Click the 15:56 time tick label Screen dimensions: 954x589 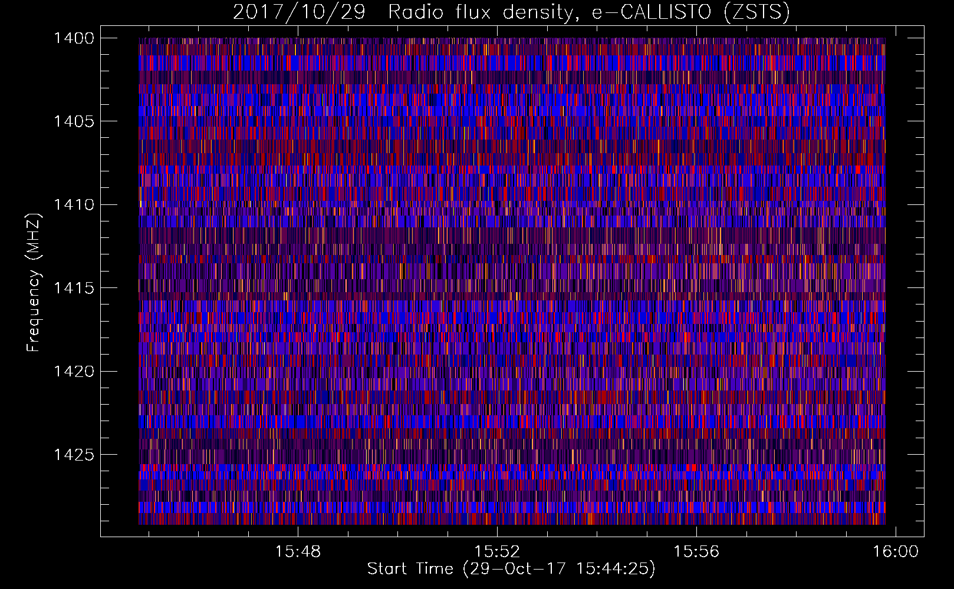[697, 552]
